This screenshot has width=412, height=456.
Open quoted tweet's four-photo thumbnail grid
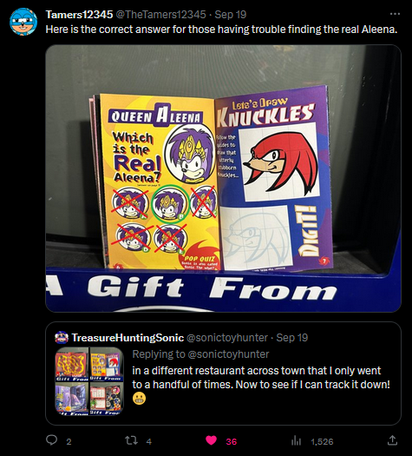[89, 380]
